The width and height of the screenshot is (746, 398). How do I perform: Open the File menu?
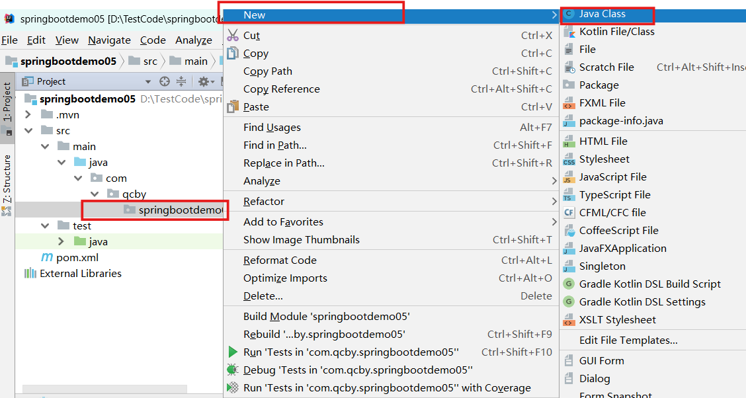[x=9, y=40]
